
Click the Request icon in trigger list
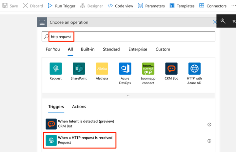point(51,141)
